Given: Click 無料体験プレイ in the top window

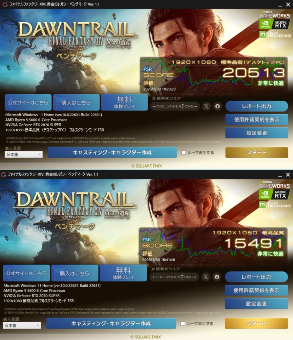Looking at the screenshot, I should pos(124,102).
